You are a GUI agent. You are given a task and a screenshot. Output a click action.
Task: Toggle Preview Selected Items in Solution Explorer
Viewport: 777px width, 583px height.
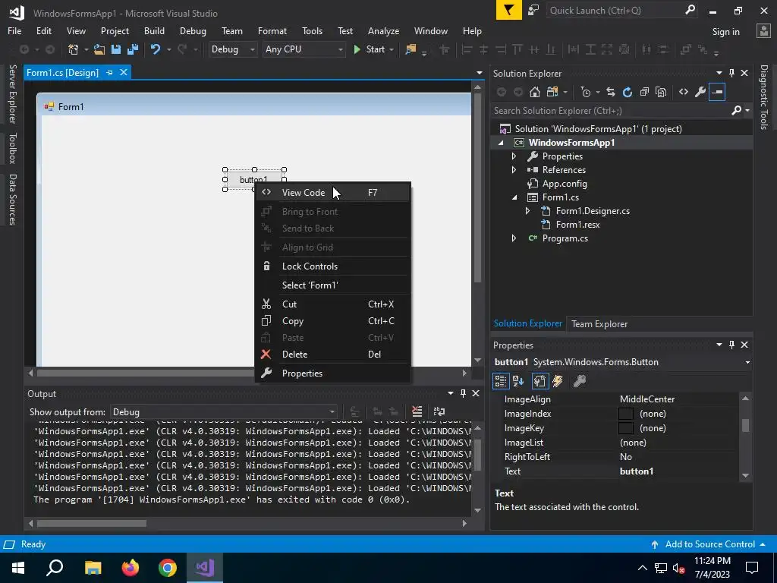(x=717, y=92)
